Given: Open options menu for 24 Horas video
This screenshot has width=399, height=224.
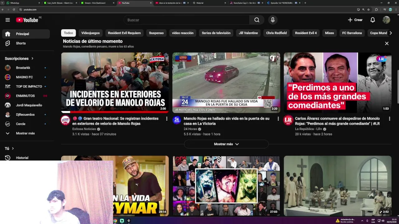Looking at the screenshot, I should 278,119.
